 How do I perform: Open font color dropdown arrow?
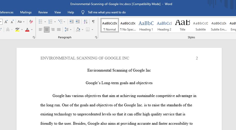coord(32,30)
